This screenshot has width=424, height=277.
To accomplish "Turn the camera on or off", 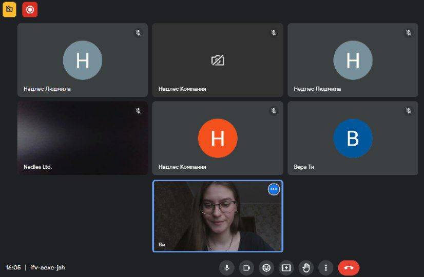I will [246, 267].
